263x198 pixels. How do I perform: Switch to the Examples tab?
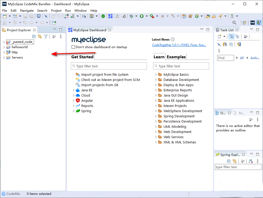click(176, 57)
